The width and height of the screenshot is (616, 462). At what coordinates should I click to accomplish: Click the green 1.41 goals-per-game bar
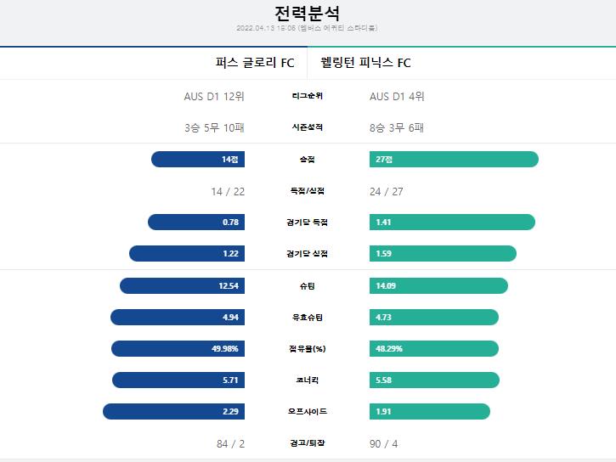[x=452, y=223]
